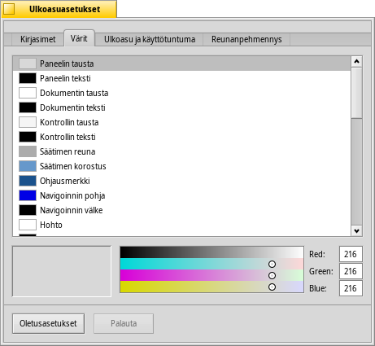Choose 'Kontrollin tausta' in the list
Viewport: 375px width, 346px height.
click(x=181, y=122)
